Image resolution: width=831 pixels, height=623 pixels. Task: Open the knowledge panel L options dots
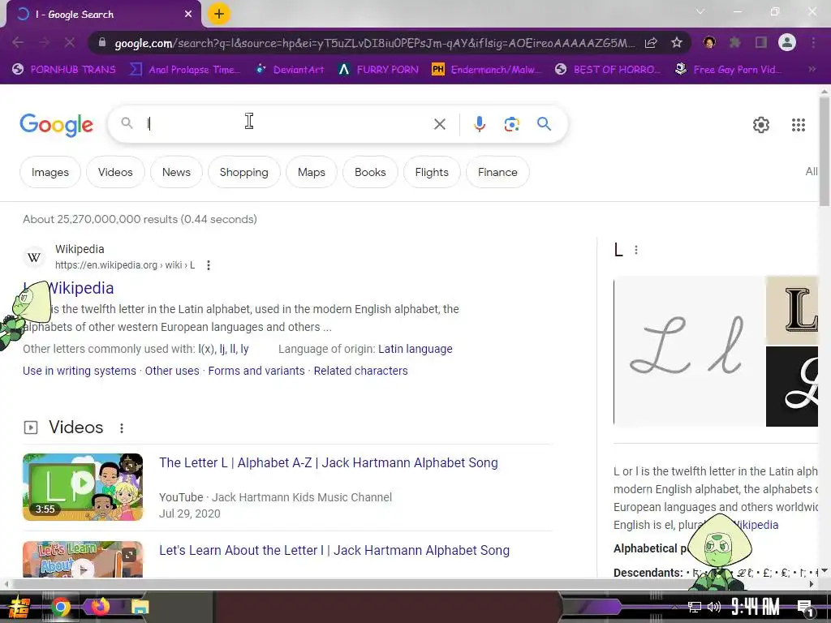click(x=636, y=250)
